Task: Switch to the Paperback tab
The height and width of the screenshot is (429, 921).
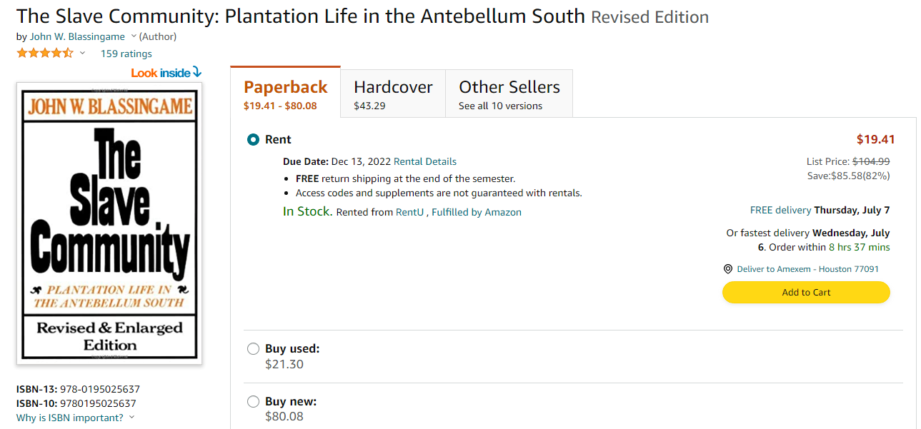Action: pyautogui.click(x=285, y=94)
